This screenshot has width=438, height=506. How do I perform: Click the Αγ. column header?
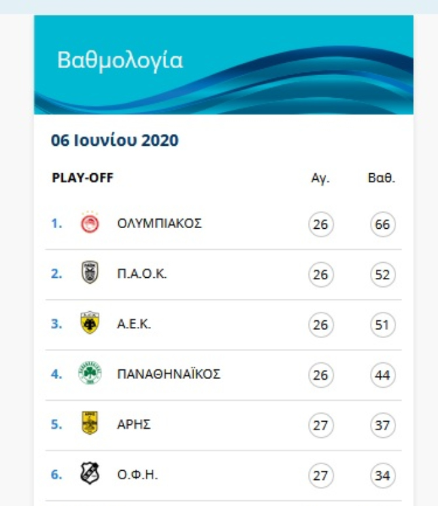pos(320,178)
